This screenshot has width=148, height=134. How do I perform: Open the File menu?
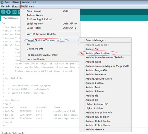click(3, 6)
